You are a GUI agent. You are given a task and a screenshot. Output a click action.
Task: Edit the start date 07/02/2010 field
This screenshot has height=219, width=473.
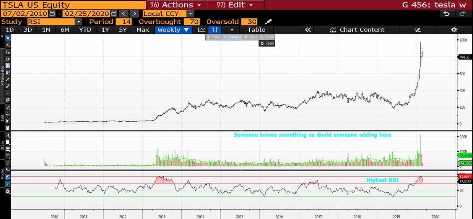[x=25, y=14]
